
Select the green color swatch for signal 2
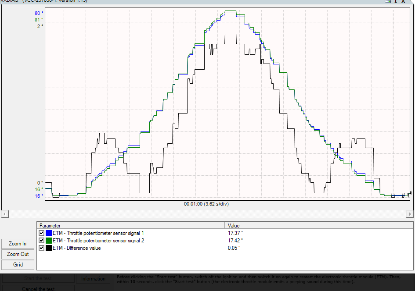click(48, 241)
